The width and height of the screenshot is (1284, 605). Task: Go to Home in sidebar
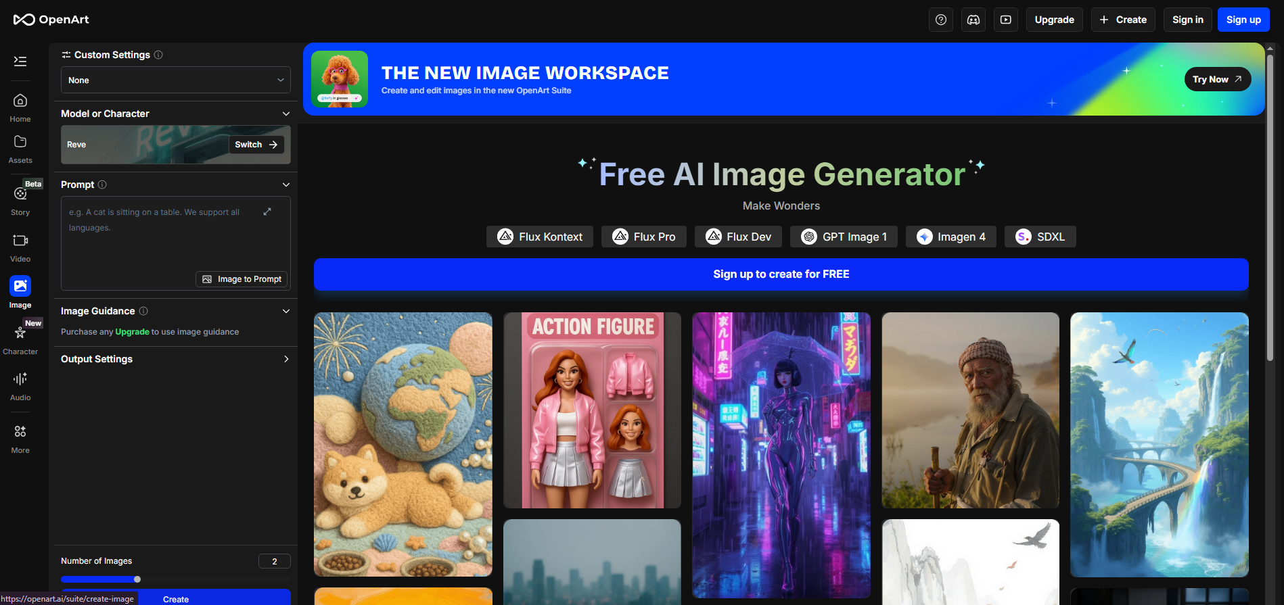pyautogui.click(x=20, y=108)
